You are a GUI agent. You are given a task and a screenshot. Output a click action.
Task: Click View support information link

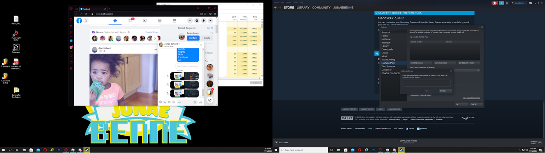[x=471, y=98]
